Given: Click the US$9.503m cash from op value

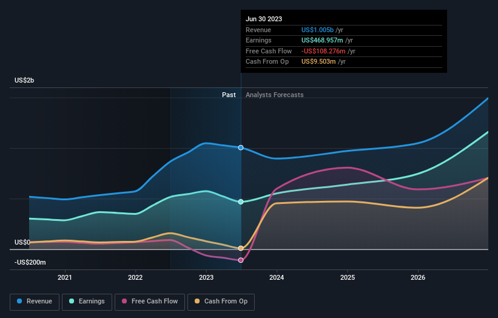Looking at the screenshot, I should coord(318,62).
